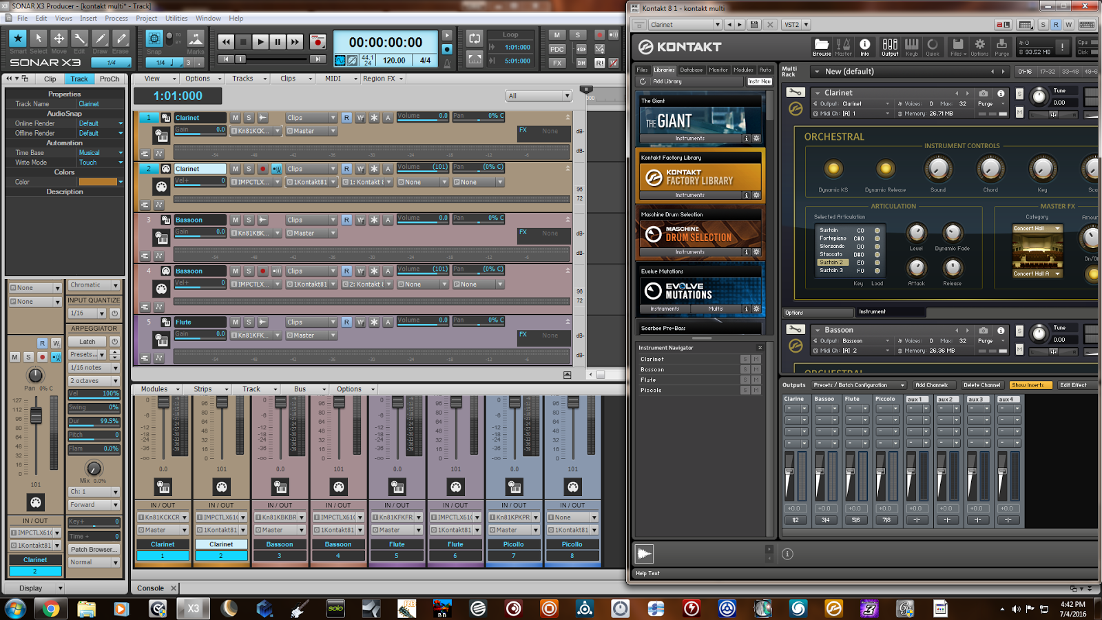This screenshot has width=1102, height=620.
Task: Click the refresh icon beside Add Library
Action: pyautogui.click(x=643, y=81)
